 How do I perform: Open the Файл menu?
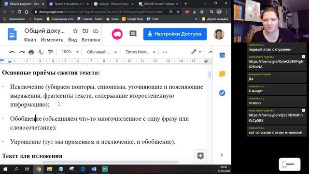tap(30, 40)
